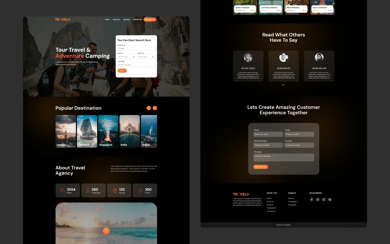Click the Check in calendar icon
390x244 pixels.
[134, 57]
